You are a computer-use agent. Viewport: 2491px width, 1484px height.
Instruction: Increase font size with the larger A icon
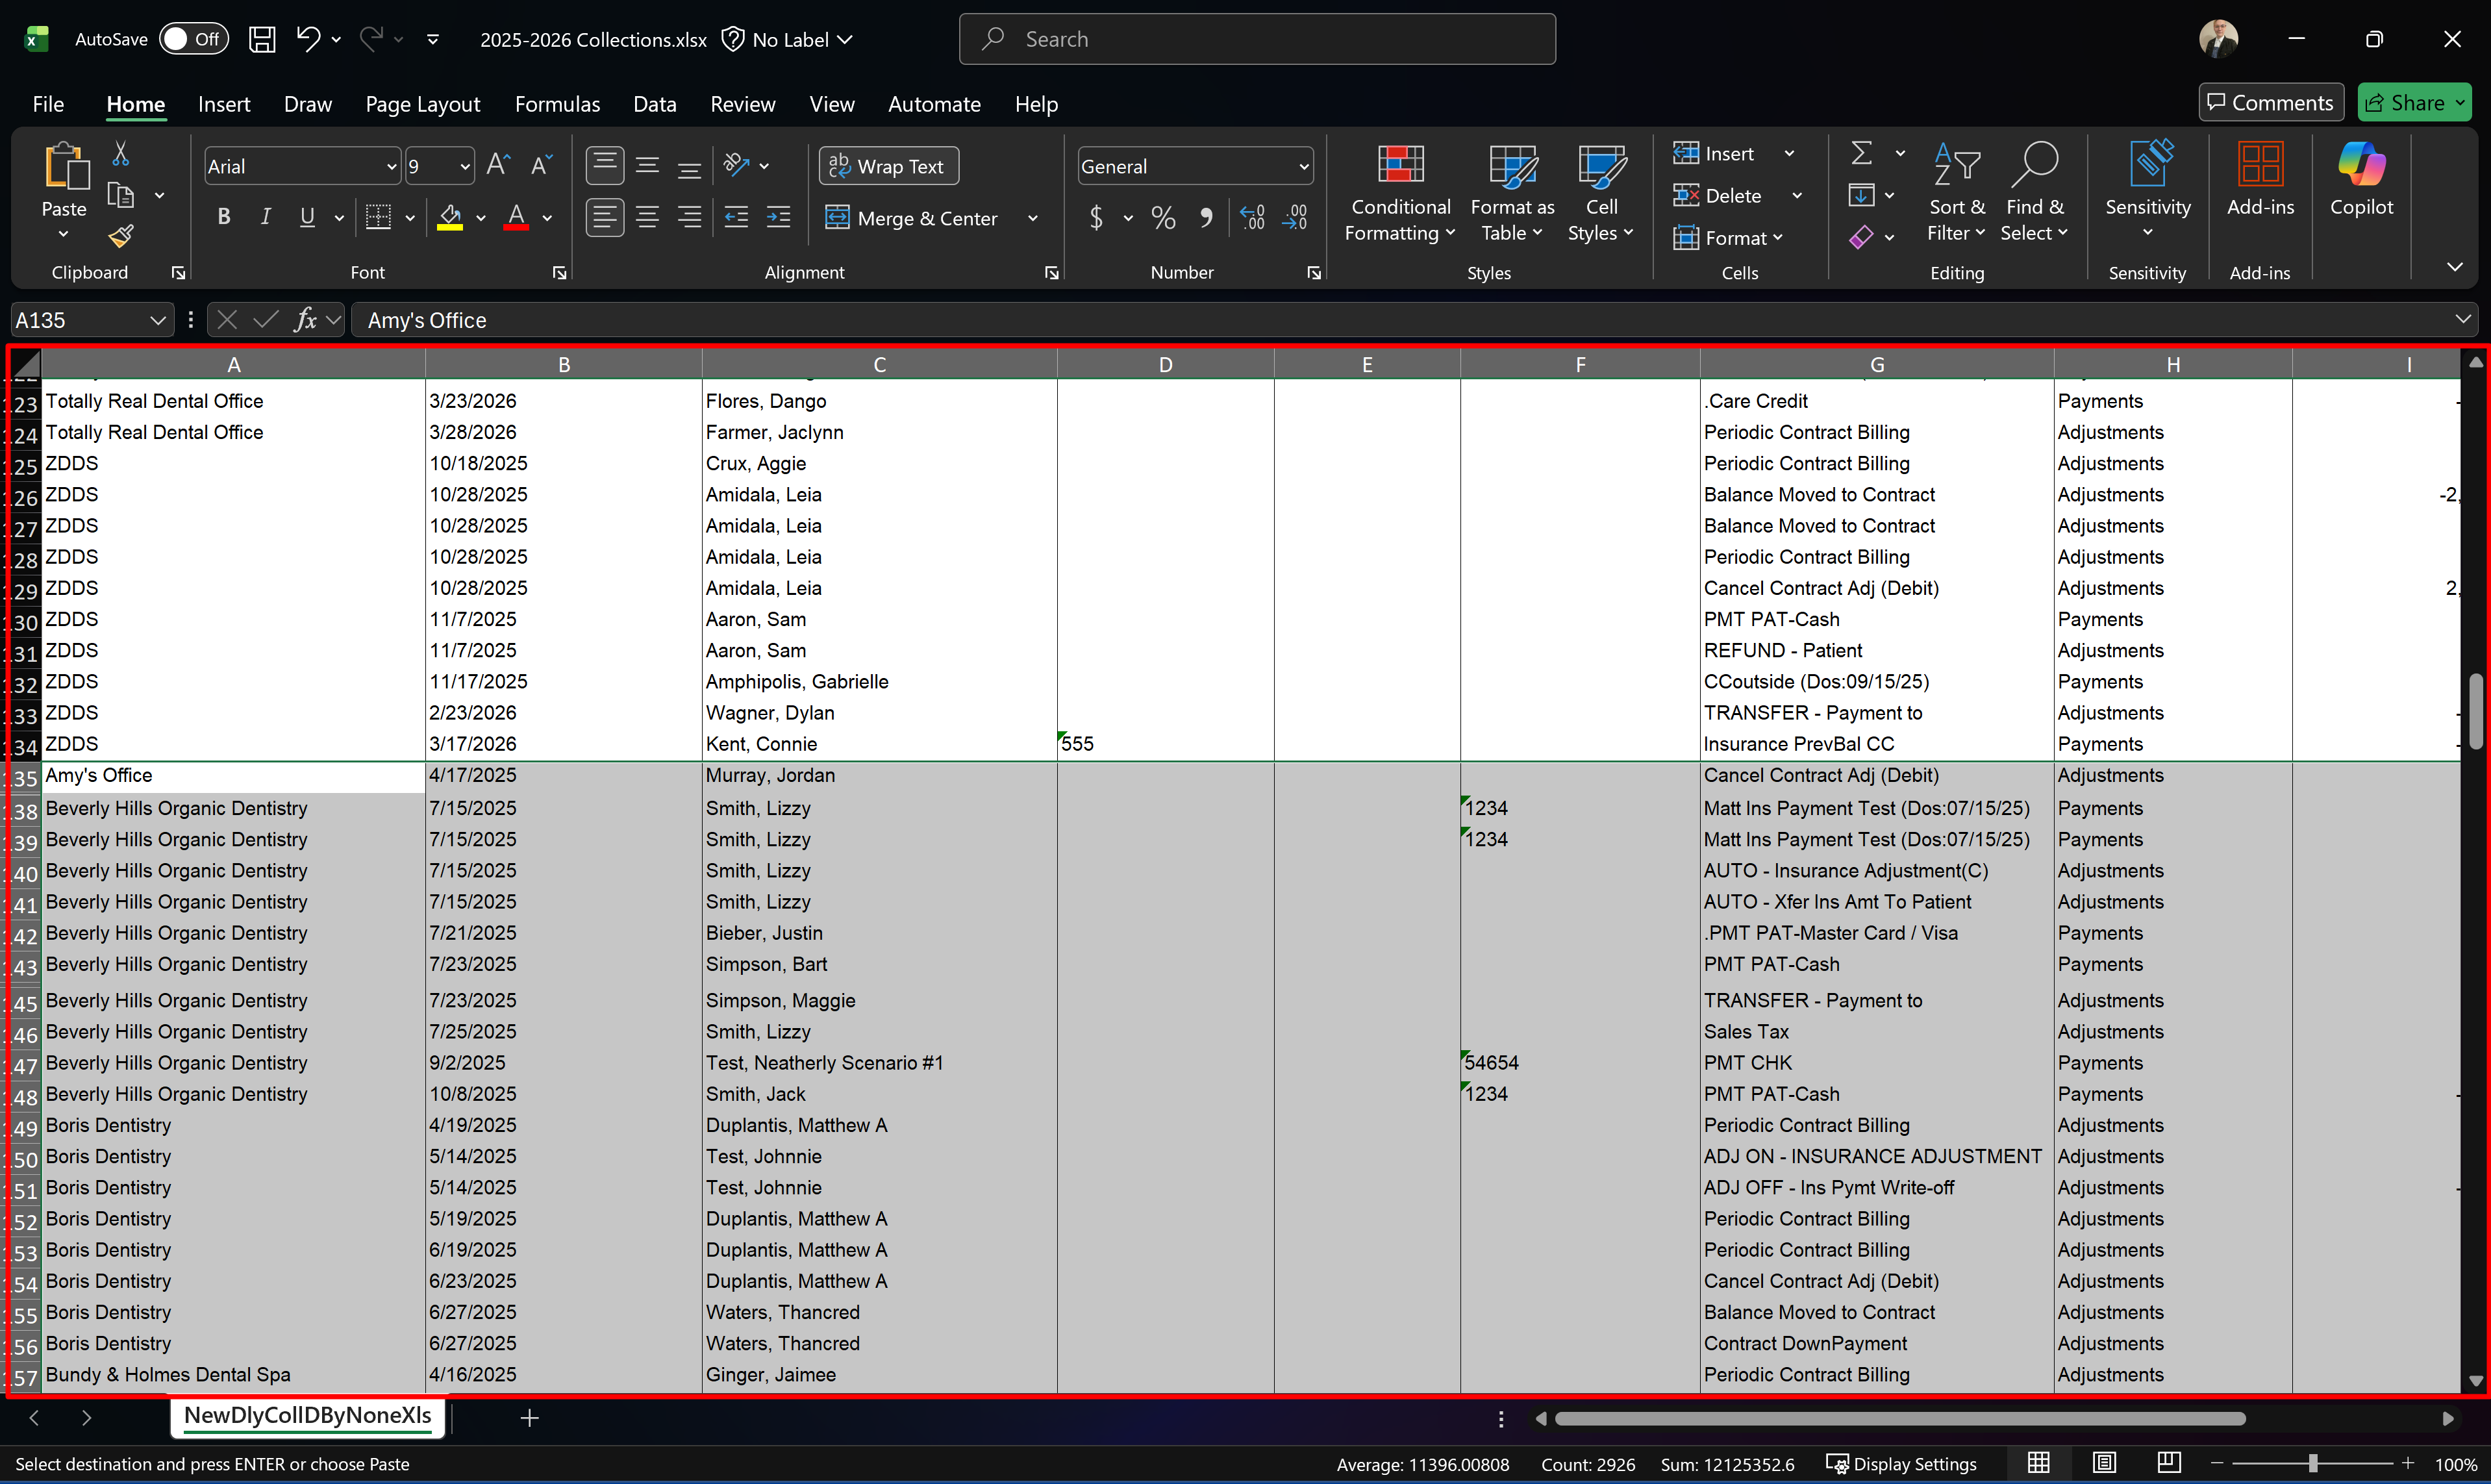click(498, 165)
